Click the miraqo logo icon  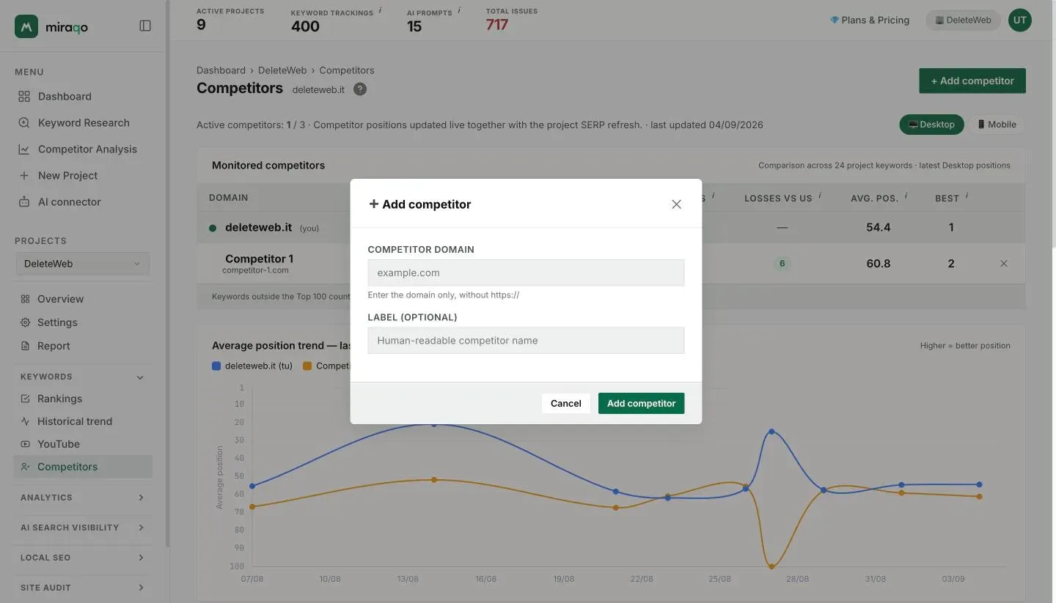tap(26, 26)
